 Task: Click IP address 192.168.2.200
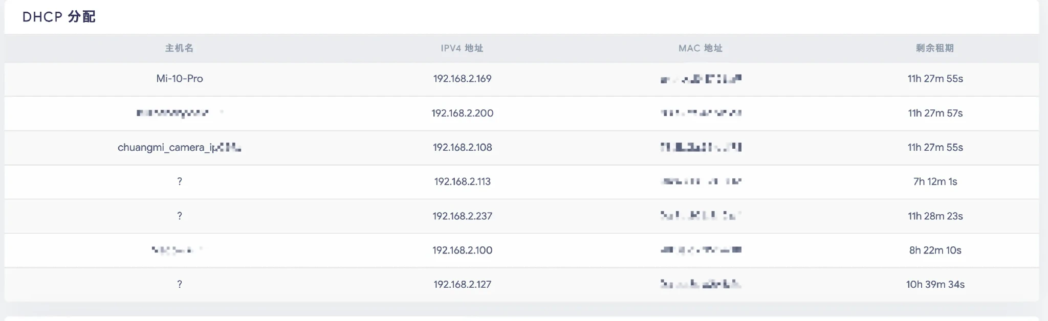[x=462, y=113]
